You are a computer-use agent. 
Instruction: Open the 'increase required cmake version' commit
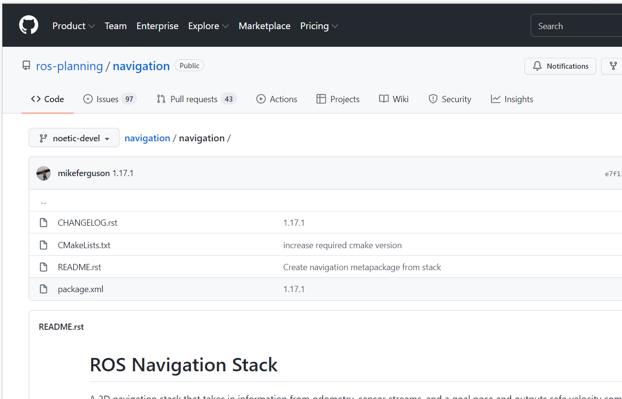click(x=342, y=245)
